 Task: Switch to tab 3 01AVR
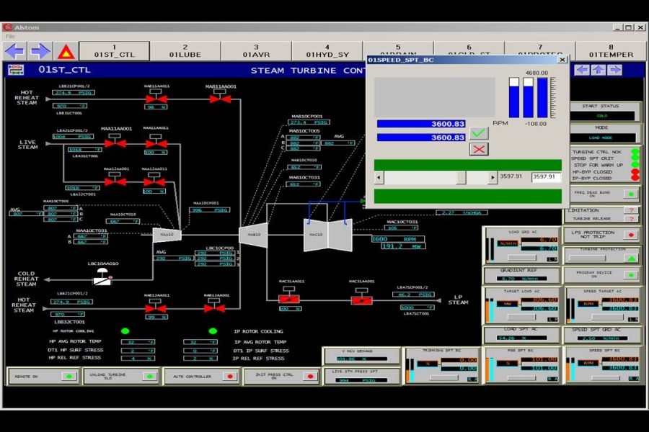click(x=256, y=51)
